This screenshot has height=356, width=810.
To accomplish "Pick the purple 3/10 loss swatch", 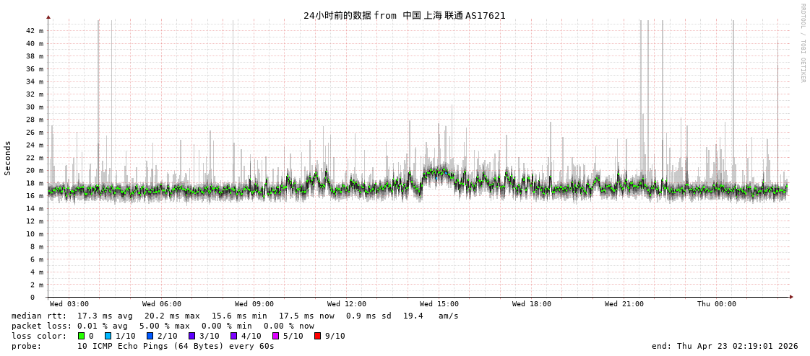I will (x=192, y=336).
